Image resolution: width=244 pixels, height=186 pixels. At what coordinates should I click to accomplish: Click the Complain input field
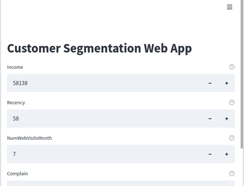(121, 183)
